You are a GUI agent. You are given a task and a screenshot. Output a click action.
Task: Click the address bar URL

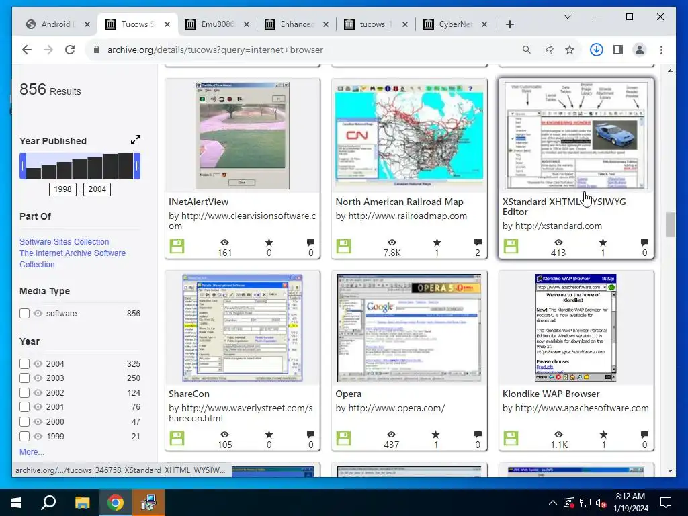click(215, 50)
